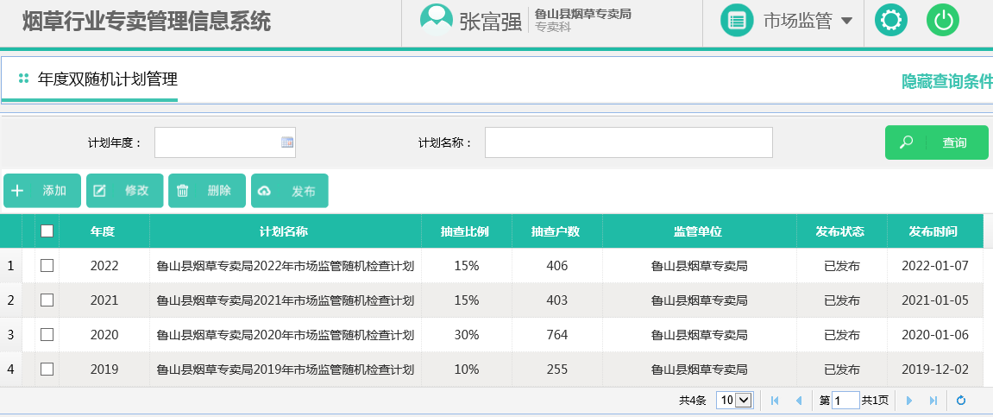This screenshot has height=417, width=993.
Task: Click the magnifier icon in 查询 button
Action: click(x=906, y=142)
